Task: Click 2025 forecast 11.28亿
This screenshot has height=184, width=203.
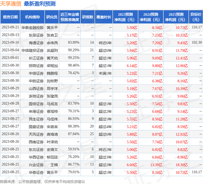Action: pos(182,119)
